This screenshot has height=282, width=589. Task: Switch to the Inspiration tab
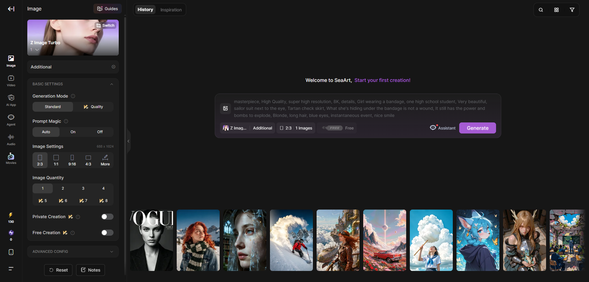(x=171, y=10)
